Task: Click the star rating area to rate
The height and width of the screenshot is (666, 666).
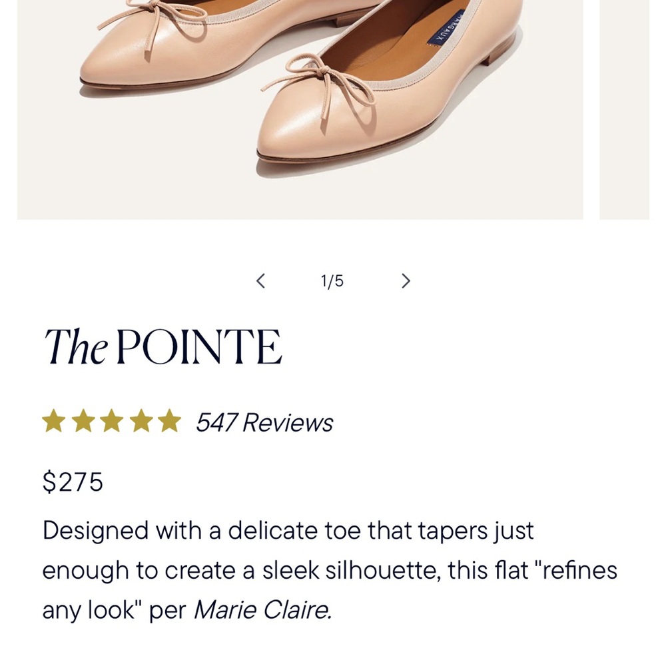Action: (x=113, y=421)
